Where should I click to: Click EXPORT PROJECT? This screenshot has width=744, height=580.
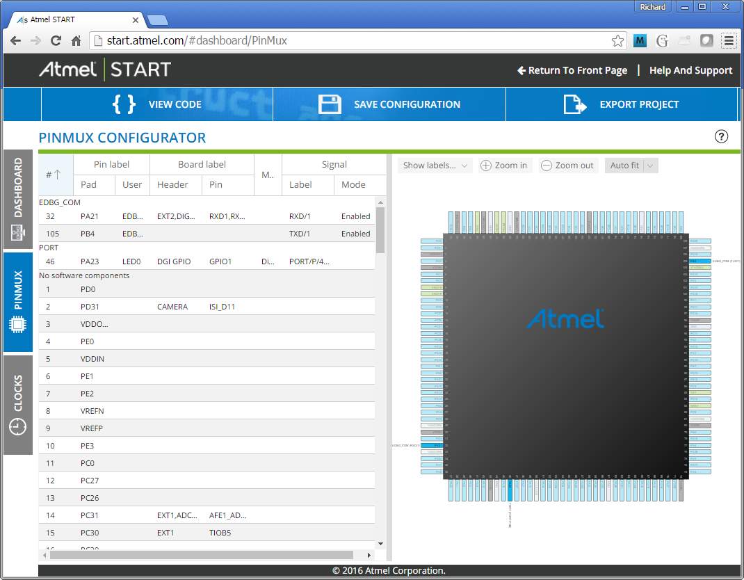click(622, 104)
